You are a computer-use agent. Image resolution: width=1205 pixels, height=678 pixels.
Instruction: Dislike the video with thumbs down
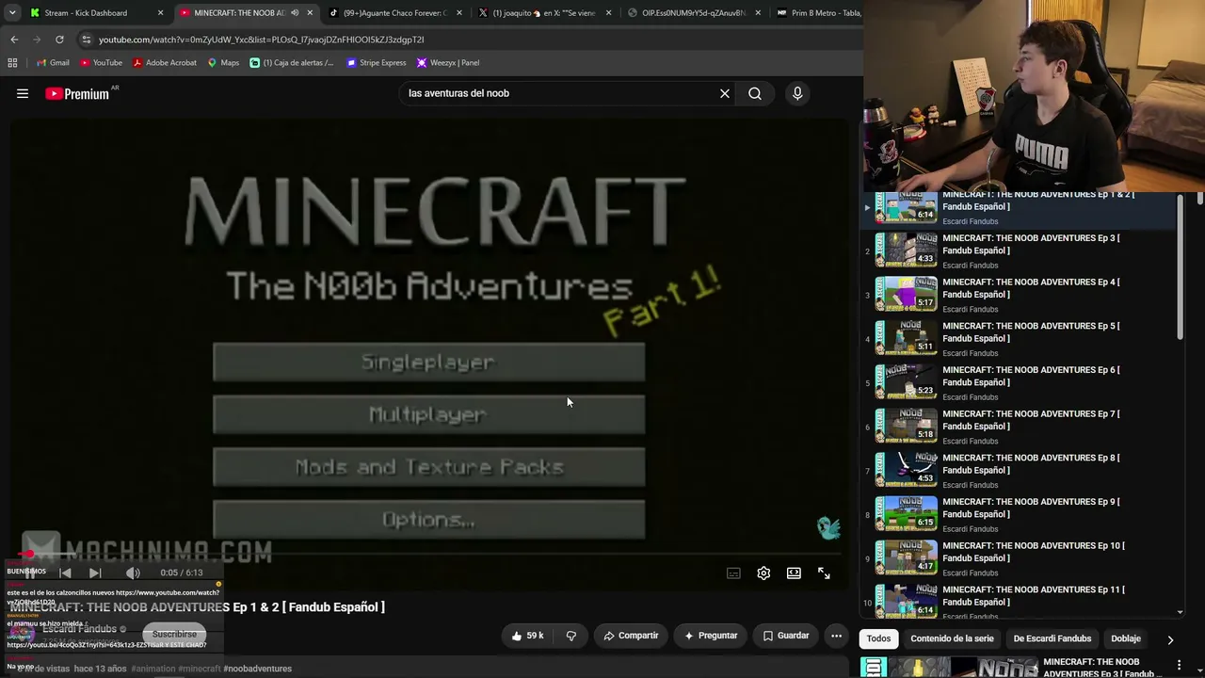point(570,636)
